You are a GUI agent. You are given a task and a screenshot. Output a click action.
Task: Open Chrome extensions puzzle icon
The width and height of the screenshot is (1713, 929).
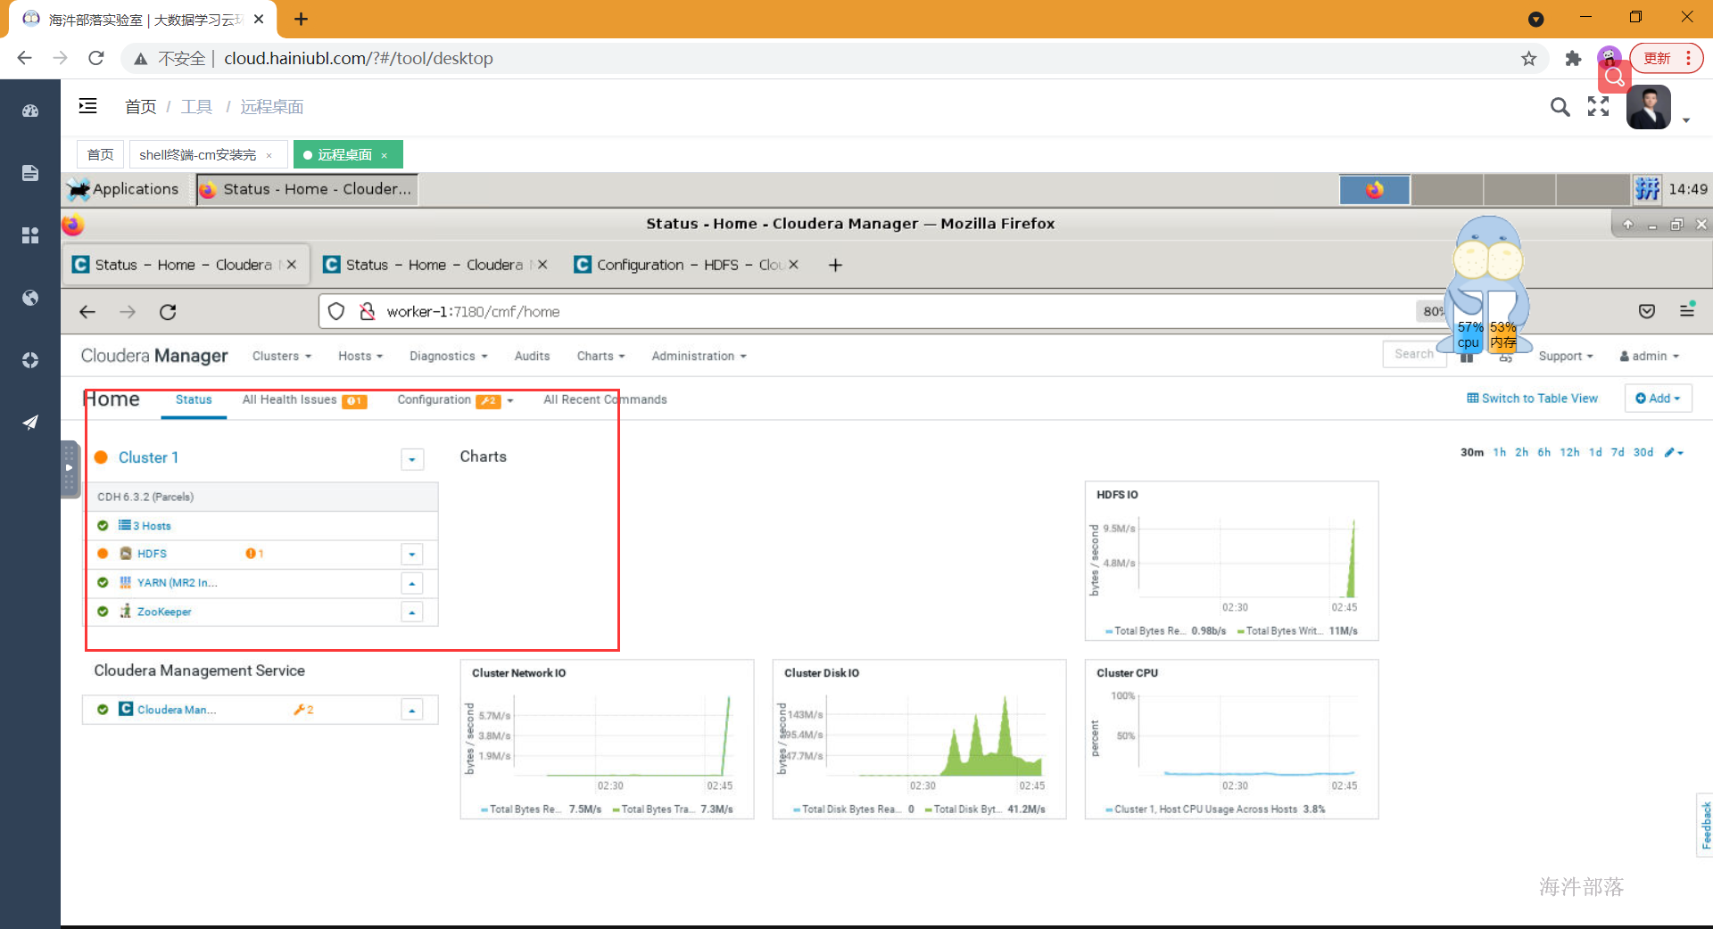coord(1573,59)
